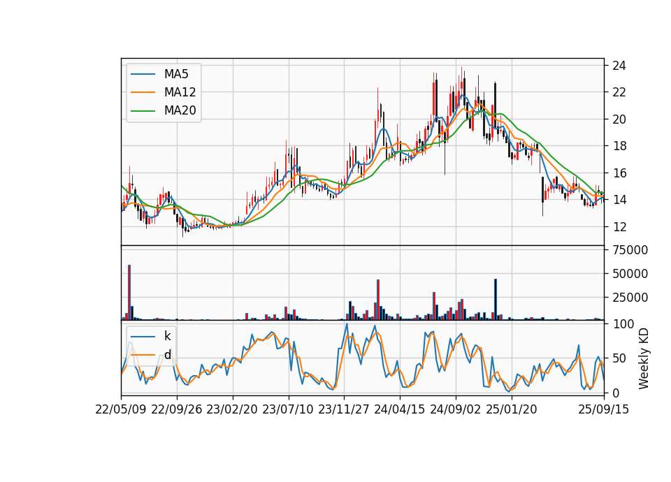Click the 23/02/20 date tick label
This screenshot has height=482, width=671.
tap(232, 409)
